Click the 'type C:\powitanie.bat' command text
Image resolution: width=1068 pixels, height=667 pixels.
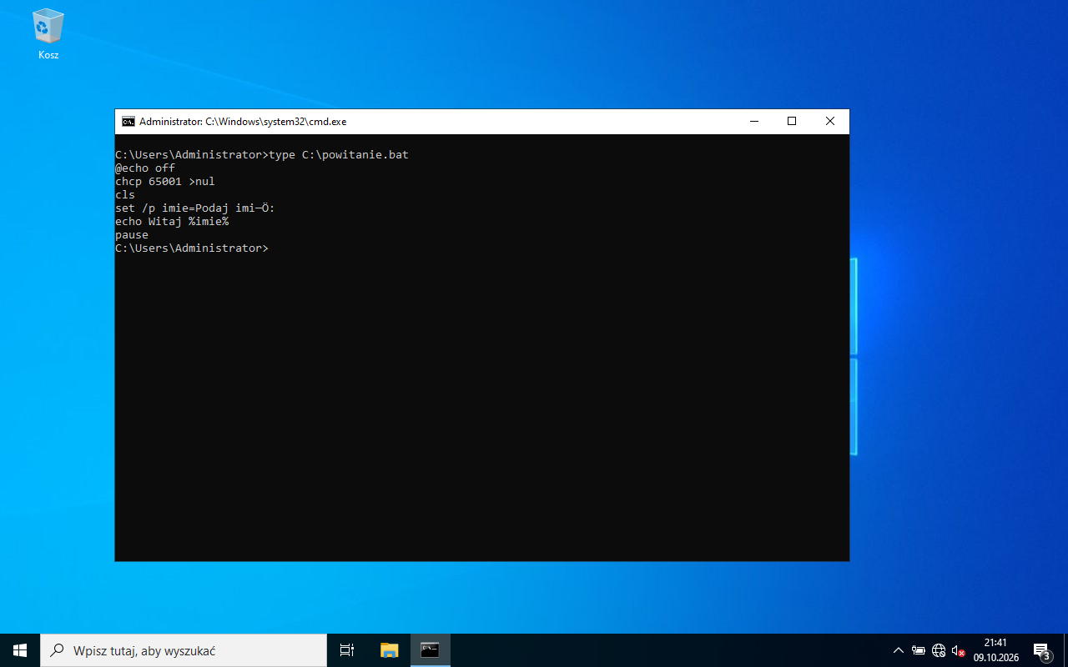click(x=339, y=155)
